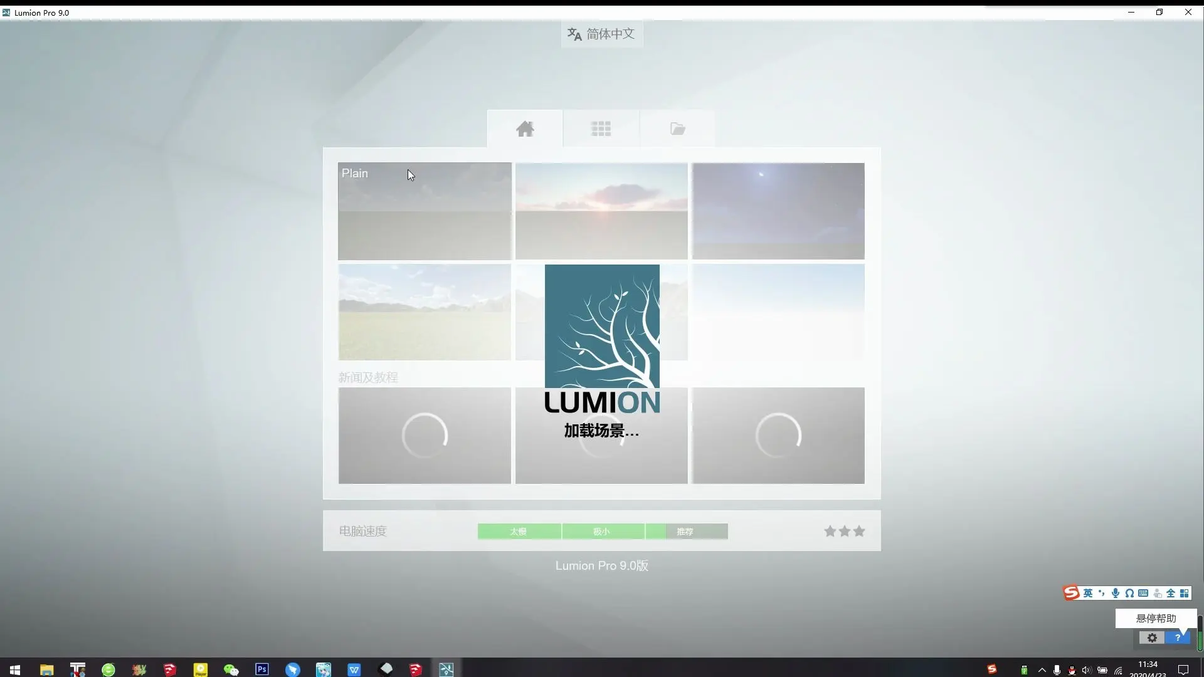Open the Windows Start menu

[15, 669]
